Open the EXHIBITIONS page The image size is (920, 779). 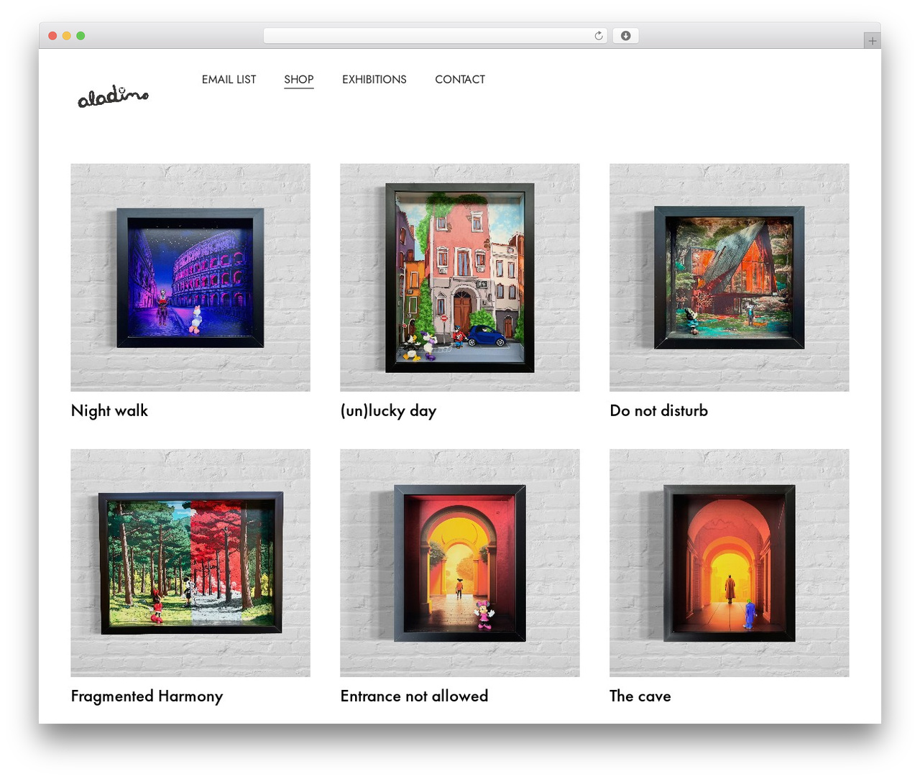pos(374,79)
